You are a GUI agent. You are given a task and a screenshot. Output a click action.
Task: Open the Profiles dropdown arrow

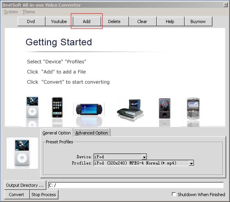tap(191, 163)
